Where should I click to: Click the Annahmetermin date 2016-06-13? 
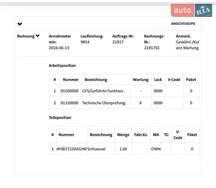(59, 48)
